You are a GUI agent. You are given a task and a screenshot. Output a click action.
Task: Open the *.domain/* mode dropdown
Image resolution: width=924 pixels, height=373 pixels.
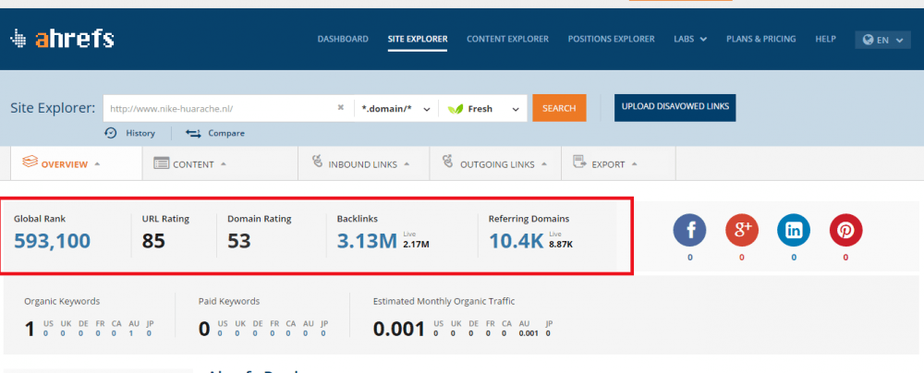[x=396, y=108]
